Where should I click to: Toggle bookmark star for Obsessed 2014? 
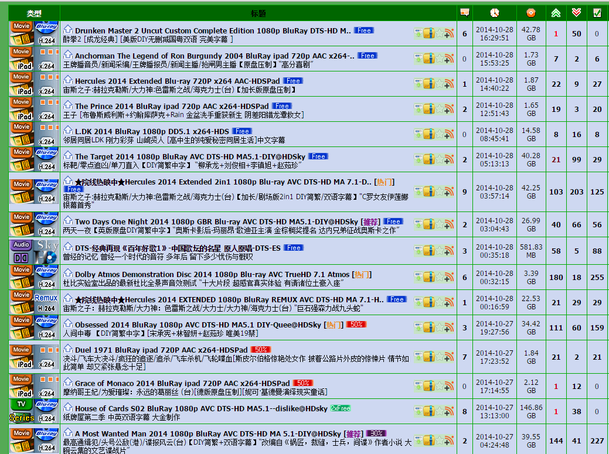point(439,327)
